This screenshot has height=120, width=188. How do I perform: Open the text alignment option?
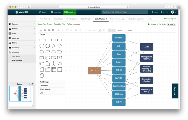[76, 30]
